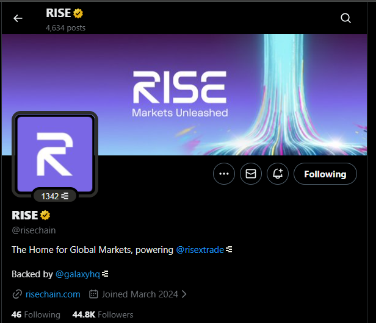Click the icon after @risextrade
The width and height of the screenshot is (376, 323).
click(229, 249)
